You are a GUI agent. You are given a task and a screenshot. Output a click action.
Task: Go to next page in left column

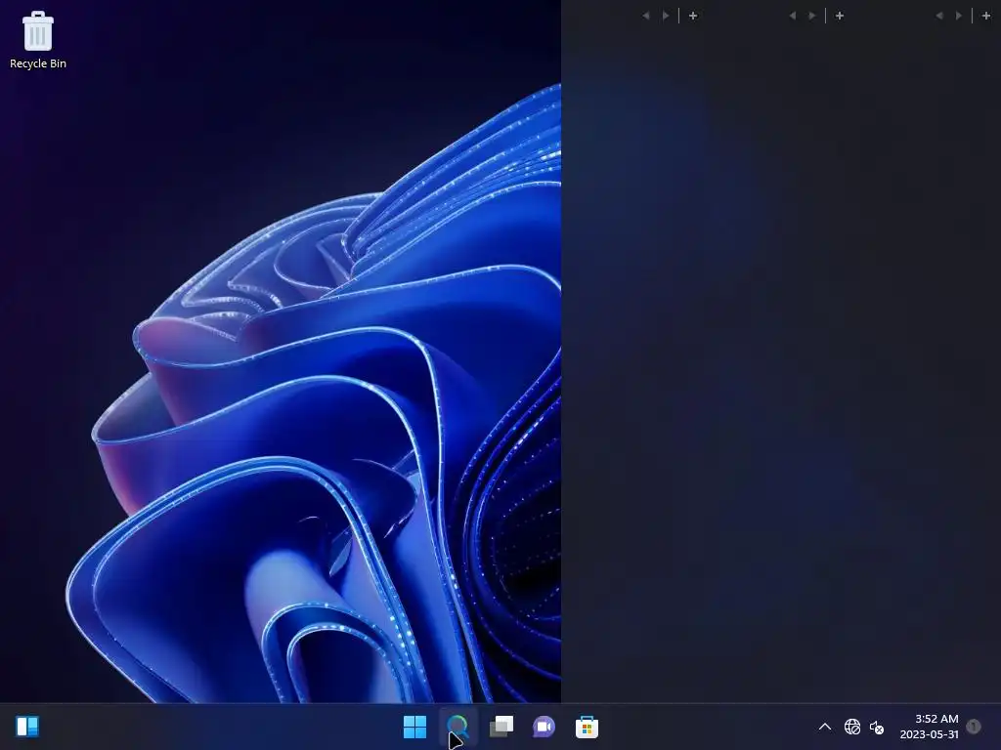click(x=665, y=16)
